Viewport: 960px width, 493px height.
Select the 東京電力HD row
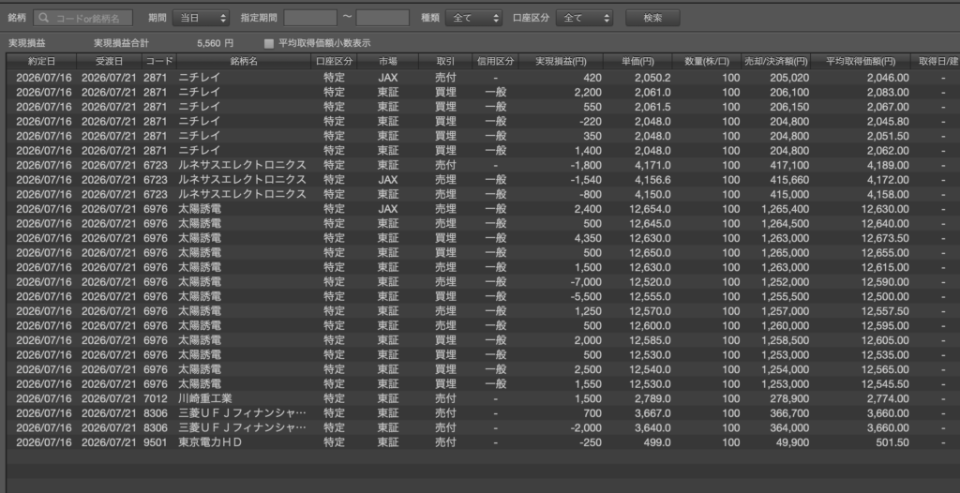pos(483,442)
